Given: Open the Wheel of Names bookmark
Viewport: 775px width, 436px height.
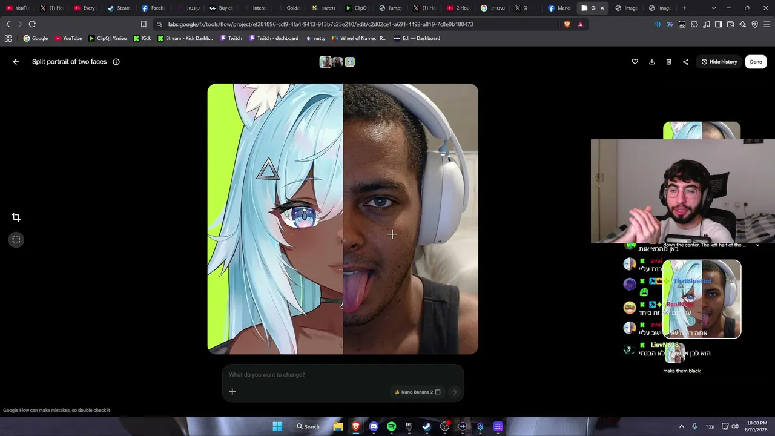Looking at the screenshot, I should click(x=359, y=38).
